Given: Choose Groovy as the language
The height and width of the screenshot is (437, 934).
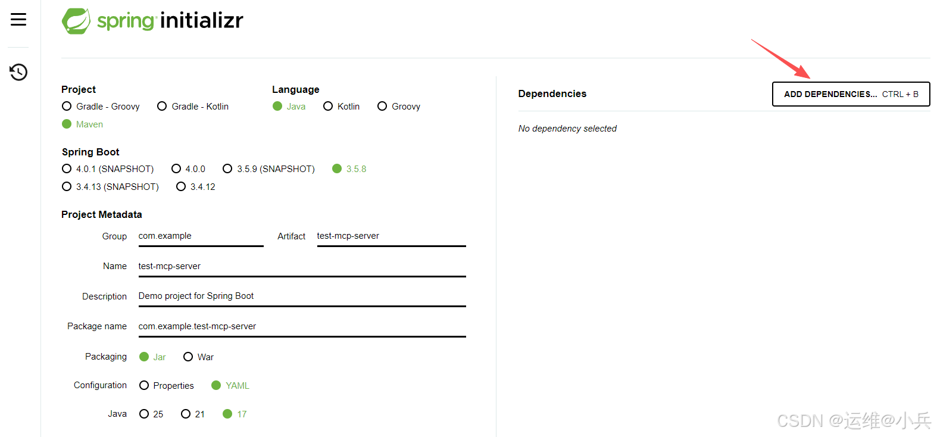Looking at the screenshot, I should tap(399, 107).
